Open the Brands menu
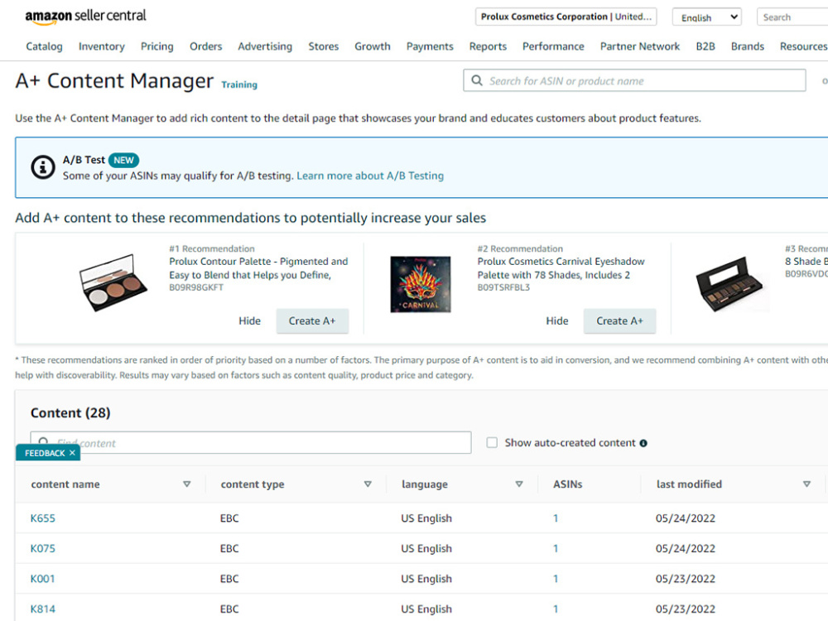Image resolution: width=828 pixels, height=621 pixels. point(748,46)
